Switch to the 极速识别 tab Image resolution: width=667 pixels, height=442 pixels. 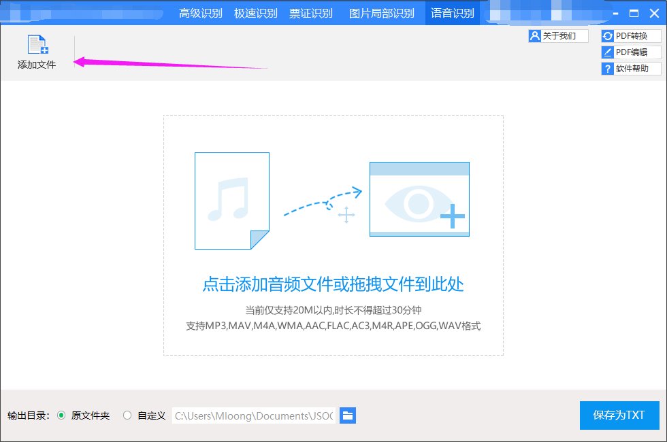point(255,12)
